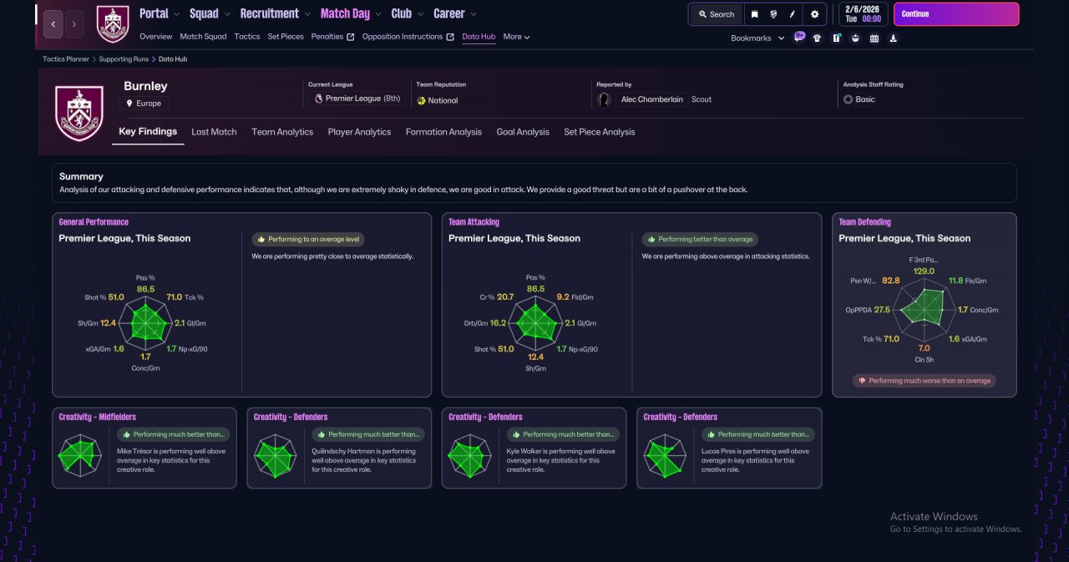The height and width of the screenshot is (562, 1069).
Task: Click the date and time display 2/6/2026
Action: [x=863, y=13]
